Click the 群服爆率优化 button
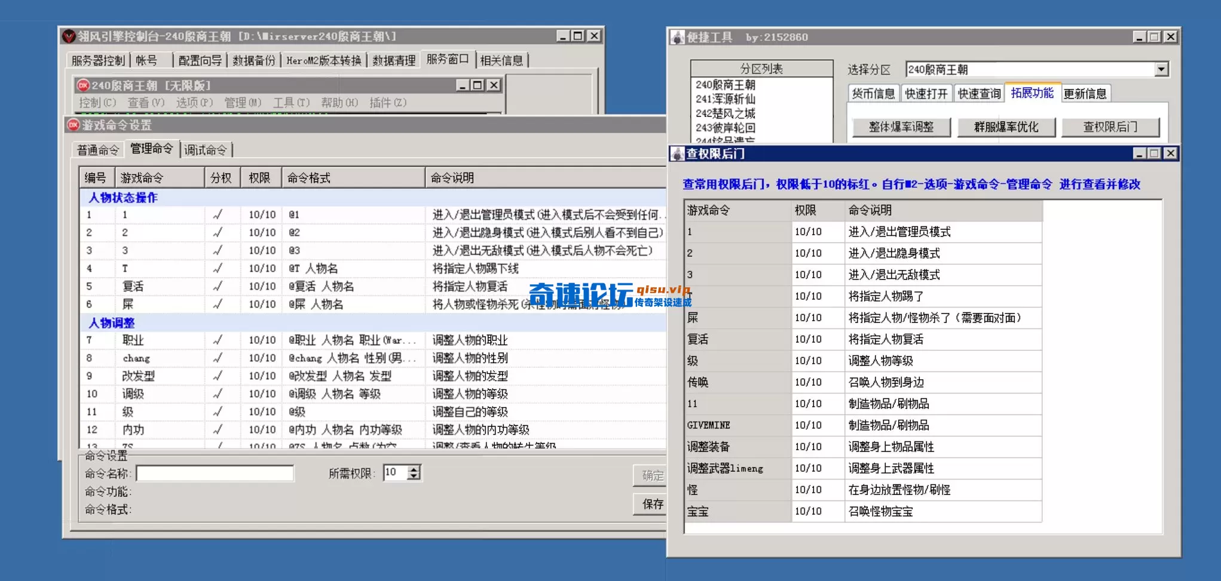1221x581 pixels. point(1006,127)
